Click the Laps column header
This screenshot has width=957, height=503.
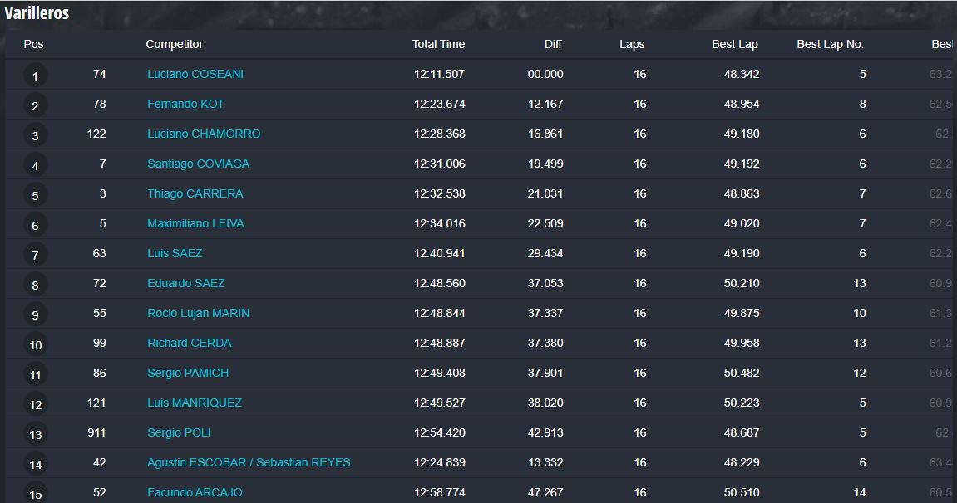[632, 45]
